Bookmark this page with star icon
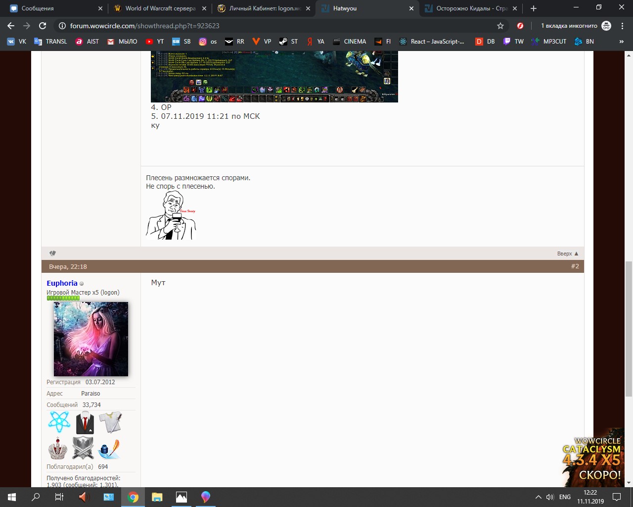633x507 pixels. (x=500, y=26)
